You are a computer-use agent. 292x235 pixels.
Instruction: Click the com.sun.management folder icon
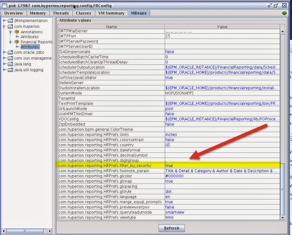pos(10,58)
